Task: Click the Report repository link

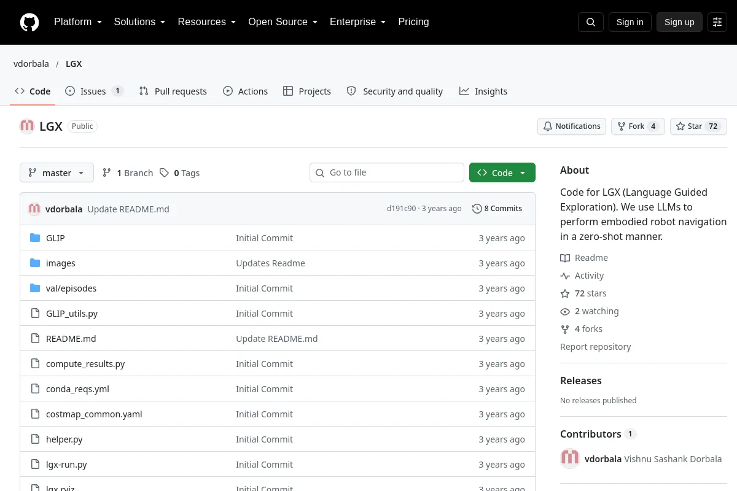Action: point(596,347)
